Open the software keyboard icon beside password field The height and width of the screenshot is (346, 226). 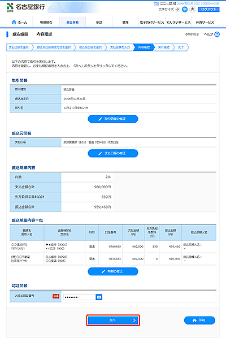99,297
